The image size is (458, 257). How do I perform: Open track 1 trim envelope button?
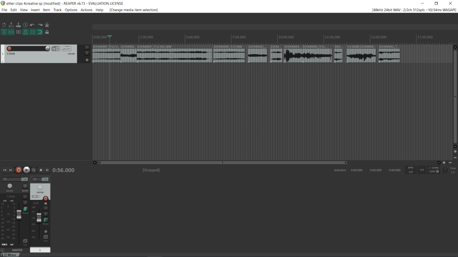67,49
